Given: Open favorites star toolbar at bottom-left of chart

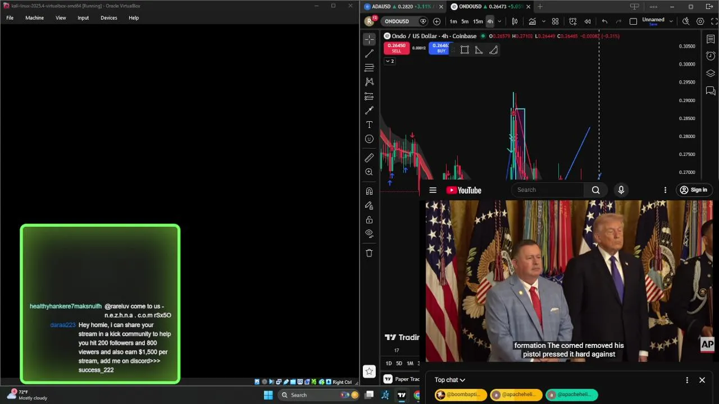Looking at the screenshot, I should pyautogui.click(x=369, y=371).
